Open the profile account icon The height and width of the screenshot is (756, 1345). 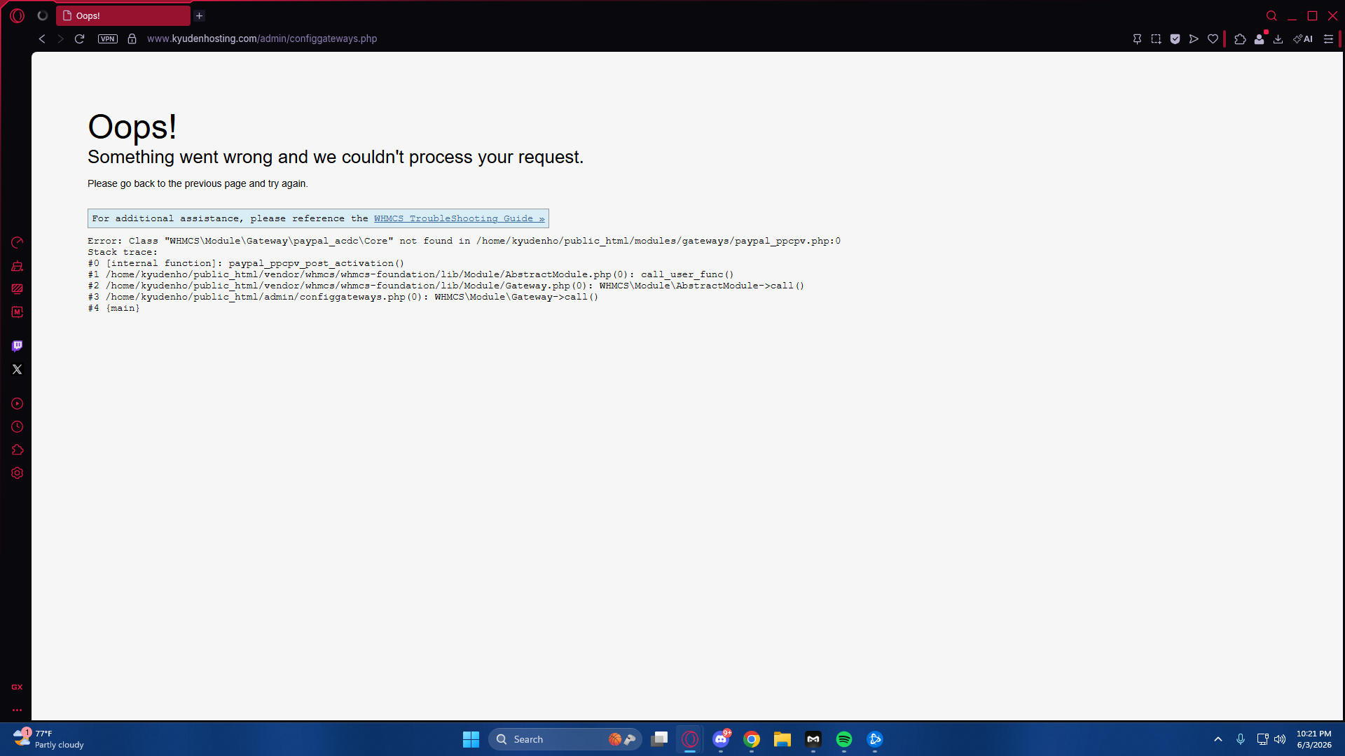click(x=1260, y=38)
